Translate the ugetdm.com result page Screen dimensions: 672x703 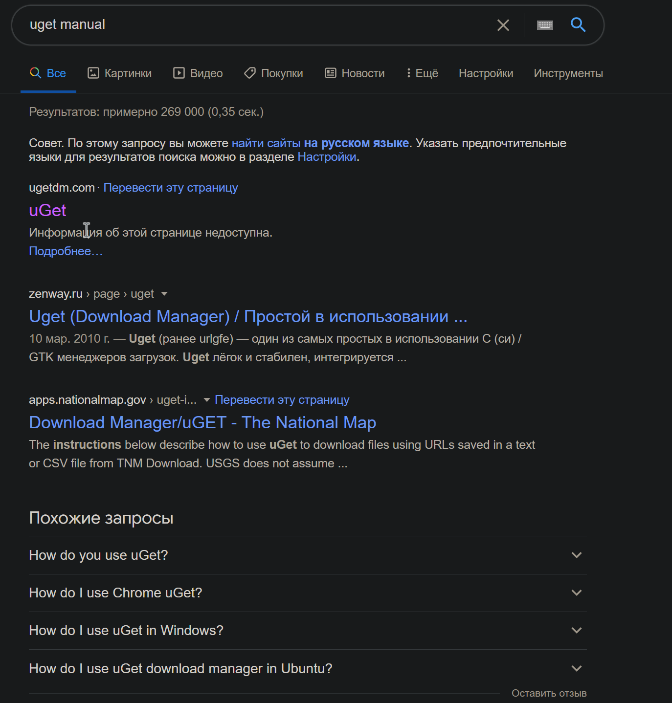click(171, 188)
